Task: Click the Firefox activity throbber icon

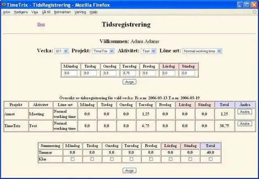Action: pos(255,12)
